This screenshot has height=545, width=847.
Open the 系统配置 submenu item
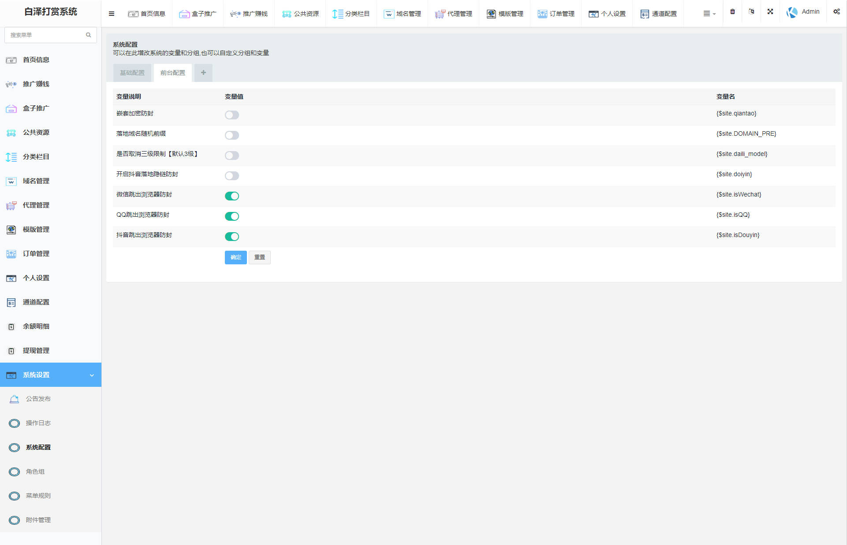point(38,448)
